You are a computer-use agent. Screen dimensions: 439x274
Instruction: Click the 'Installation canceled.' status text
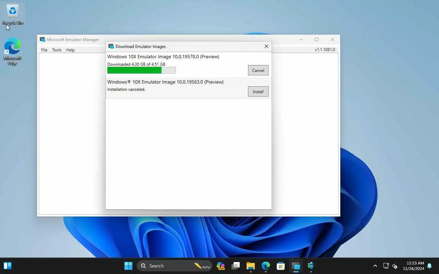[x=126, y=89]
